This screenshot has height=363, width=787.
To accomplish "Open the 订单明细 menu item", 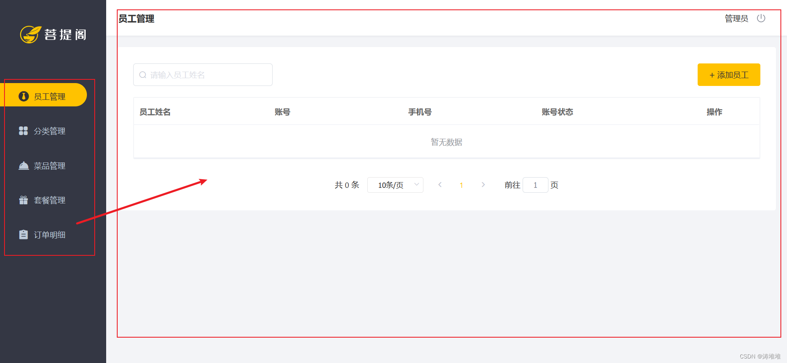I will (43, 234).
